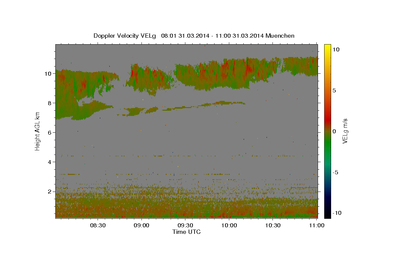The width and height of the screenshot is (393, 262).
Task: Click the 10:00 time tick label
Action: 229,225
